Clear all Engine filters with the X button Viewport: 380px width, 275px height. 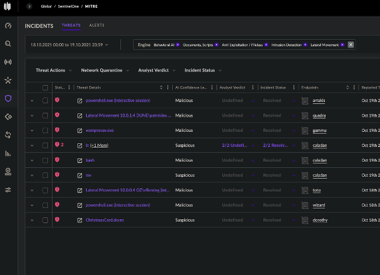coord(351,44)
